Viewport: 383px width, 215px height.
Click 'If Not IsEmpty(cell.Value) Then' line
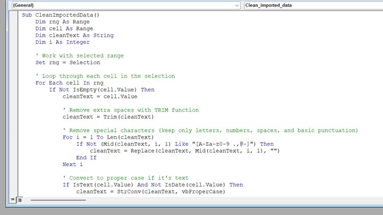click(102, 90)
